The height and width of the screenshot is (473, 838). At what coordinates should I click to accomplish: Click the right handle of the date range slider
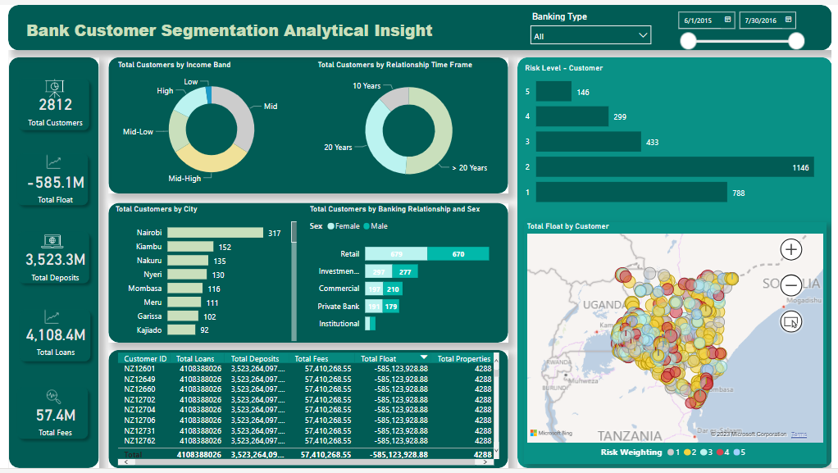[795, 39]
